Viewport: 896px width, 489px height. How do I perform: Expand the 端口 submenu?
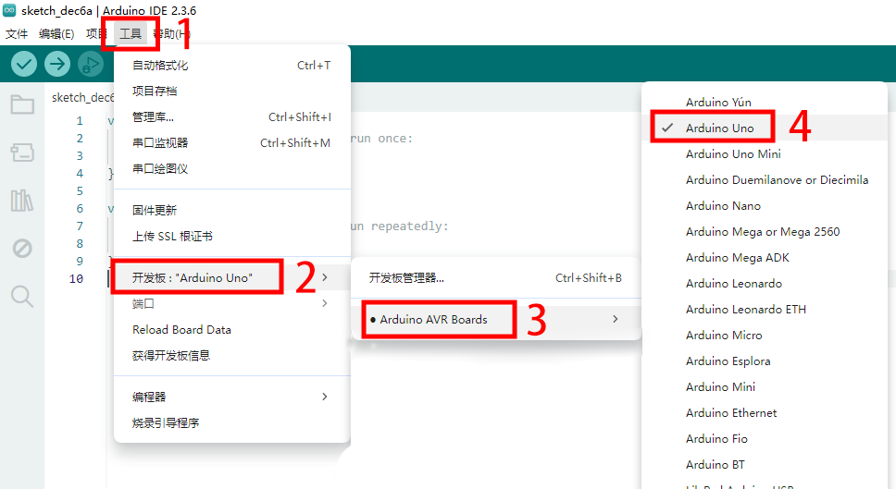(232, 303)
